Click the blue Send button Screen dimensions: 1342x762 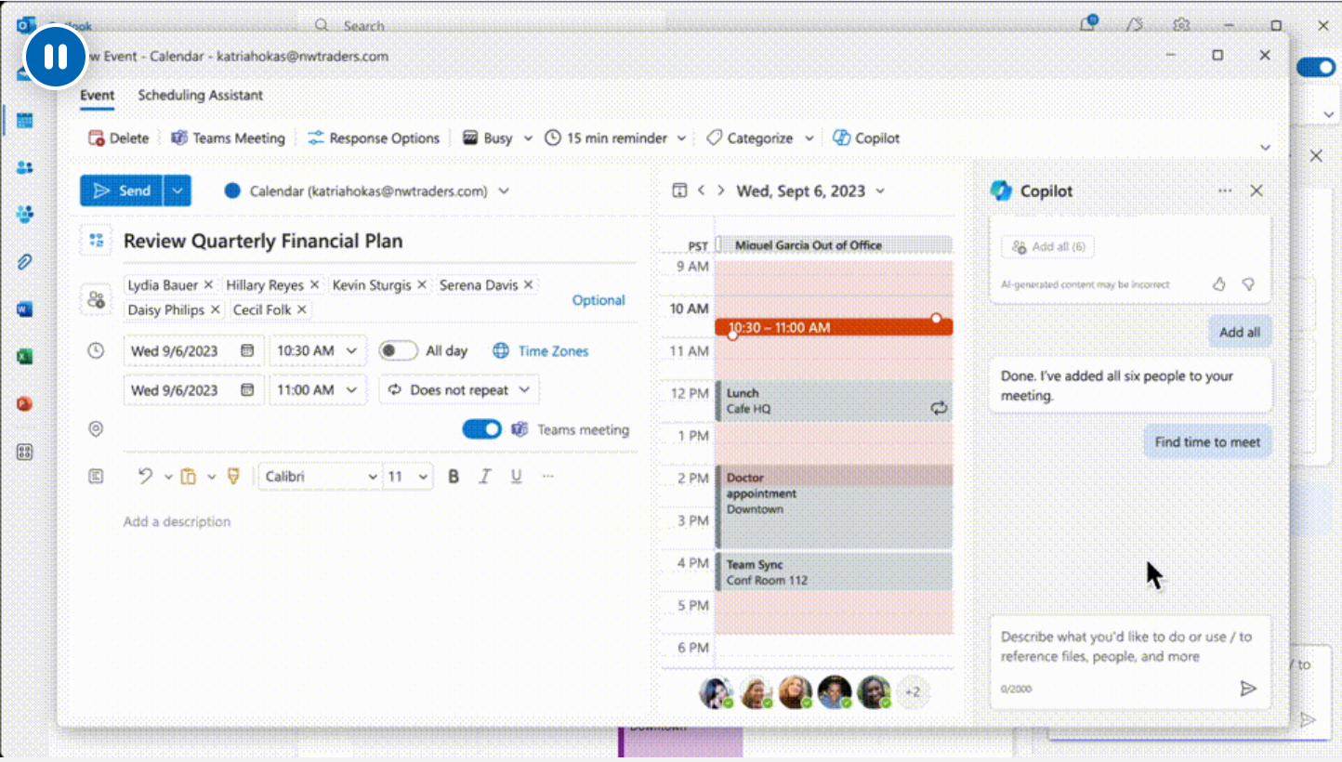point(122,190)
